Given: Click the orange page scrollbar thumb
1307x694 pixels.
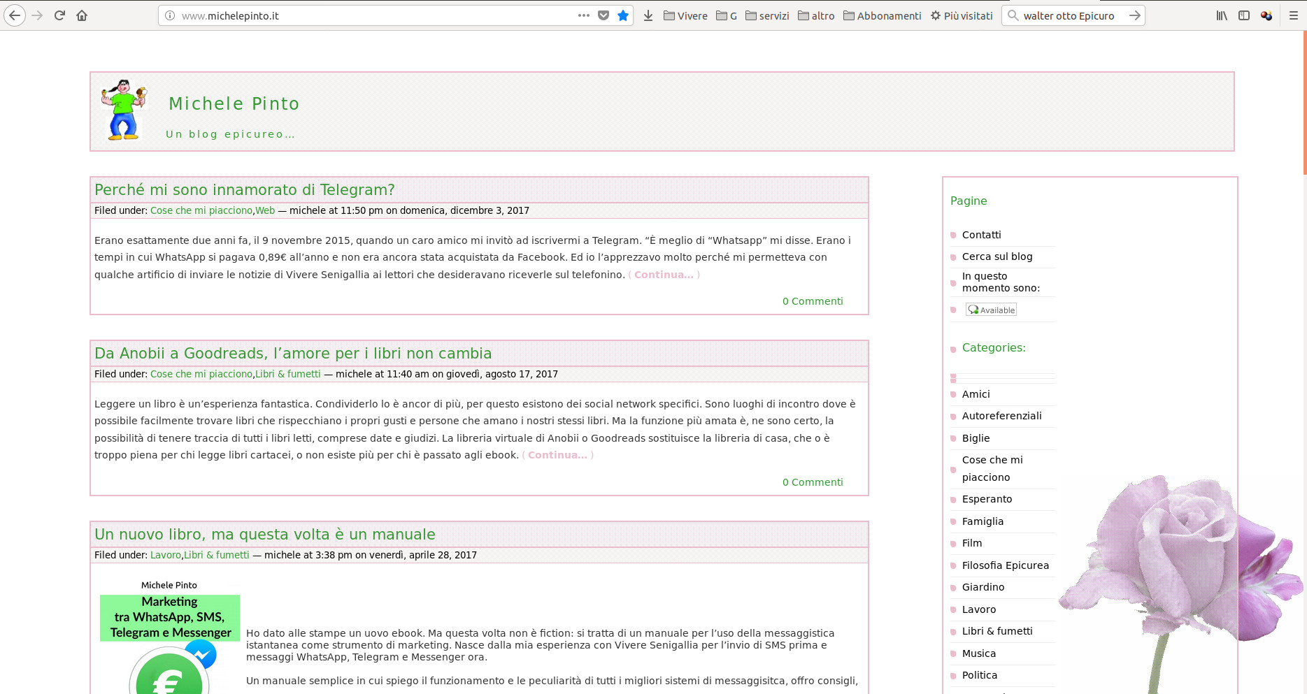Looking at the screenshot, I should point(1304,103).
